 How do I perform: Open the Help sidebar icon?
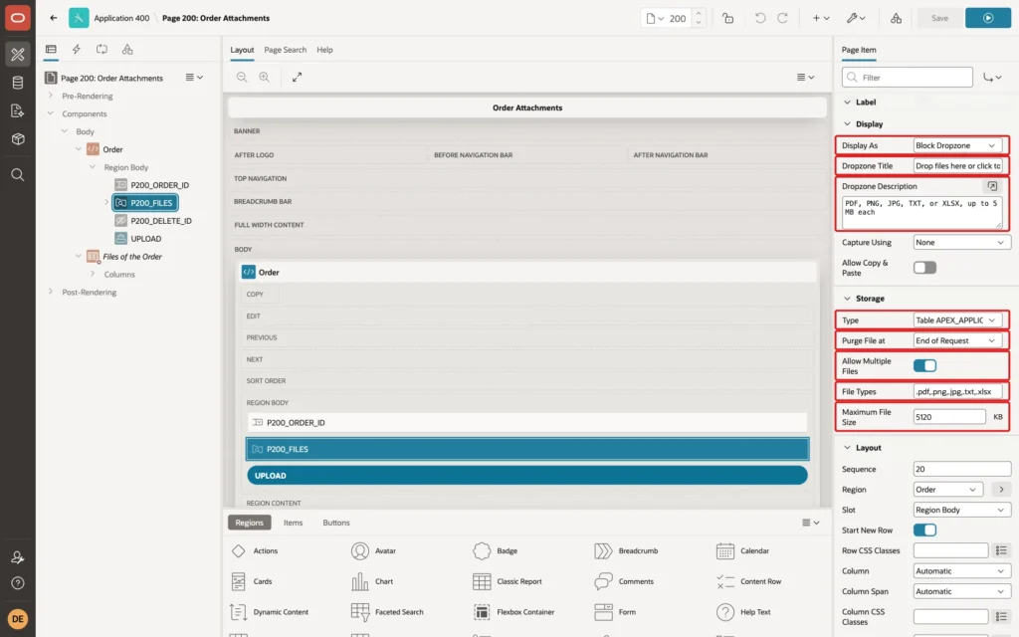[18, 583]
